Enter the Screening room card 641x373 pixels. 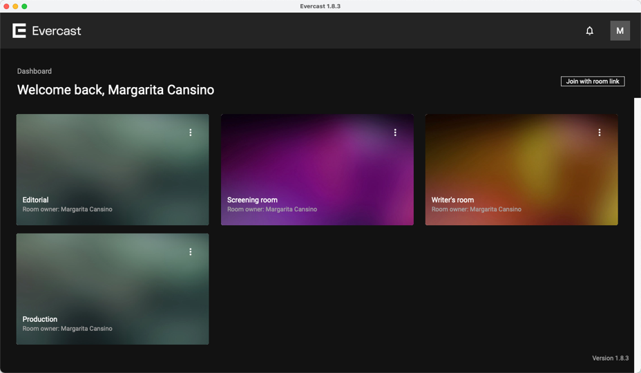click(317, 169)
